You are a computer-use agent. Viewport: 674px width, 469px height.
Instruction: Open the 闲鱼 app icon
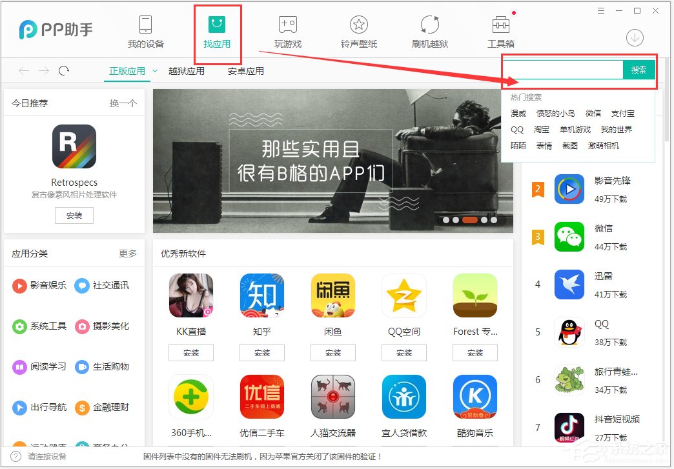(x=332, y=295)
